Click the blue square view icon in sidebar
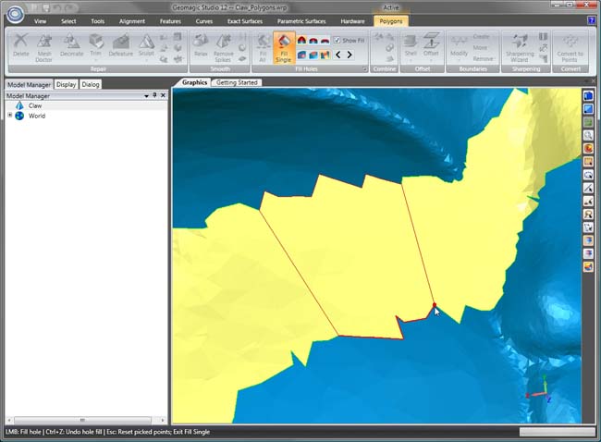The height and width of the screenshot is (442, 601). (x=588, y=109)
